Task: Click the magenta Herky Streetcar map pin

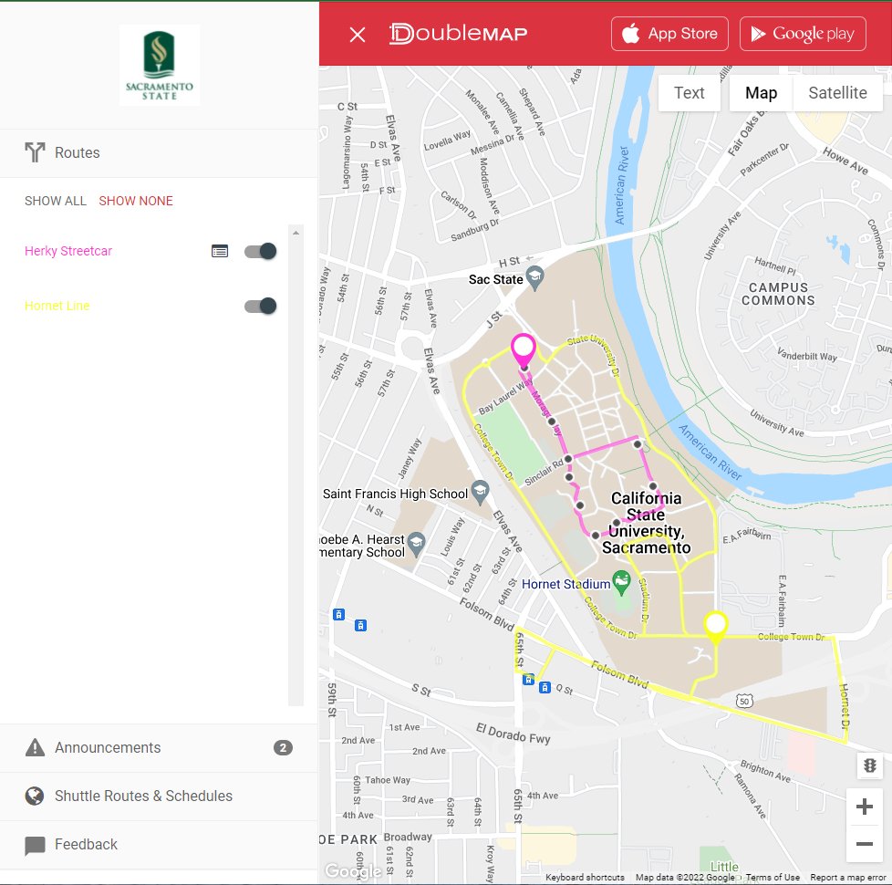Action: pyautogui.click(x=524, y=349)
